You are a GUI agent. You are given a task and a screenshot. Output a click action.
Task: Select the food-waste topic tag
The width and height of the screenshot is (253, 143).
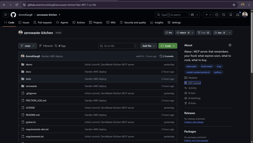pyautogui.click(x=207, y=66)
